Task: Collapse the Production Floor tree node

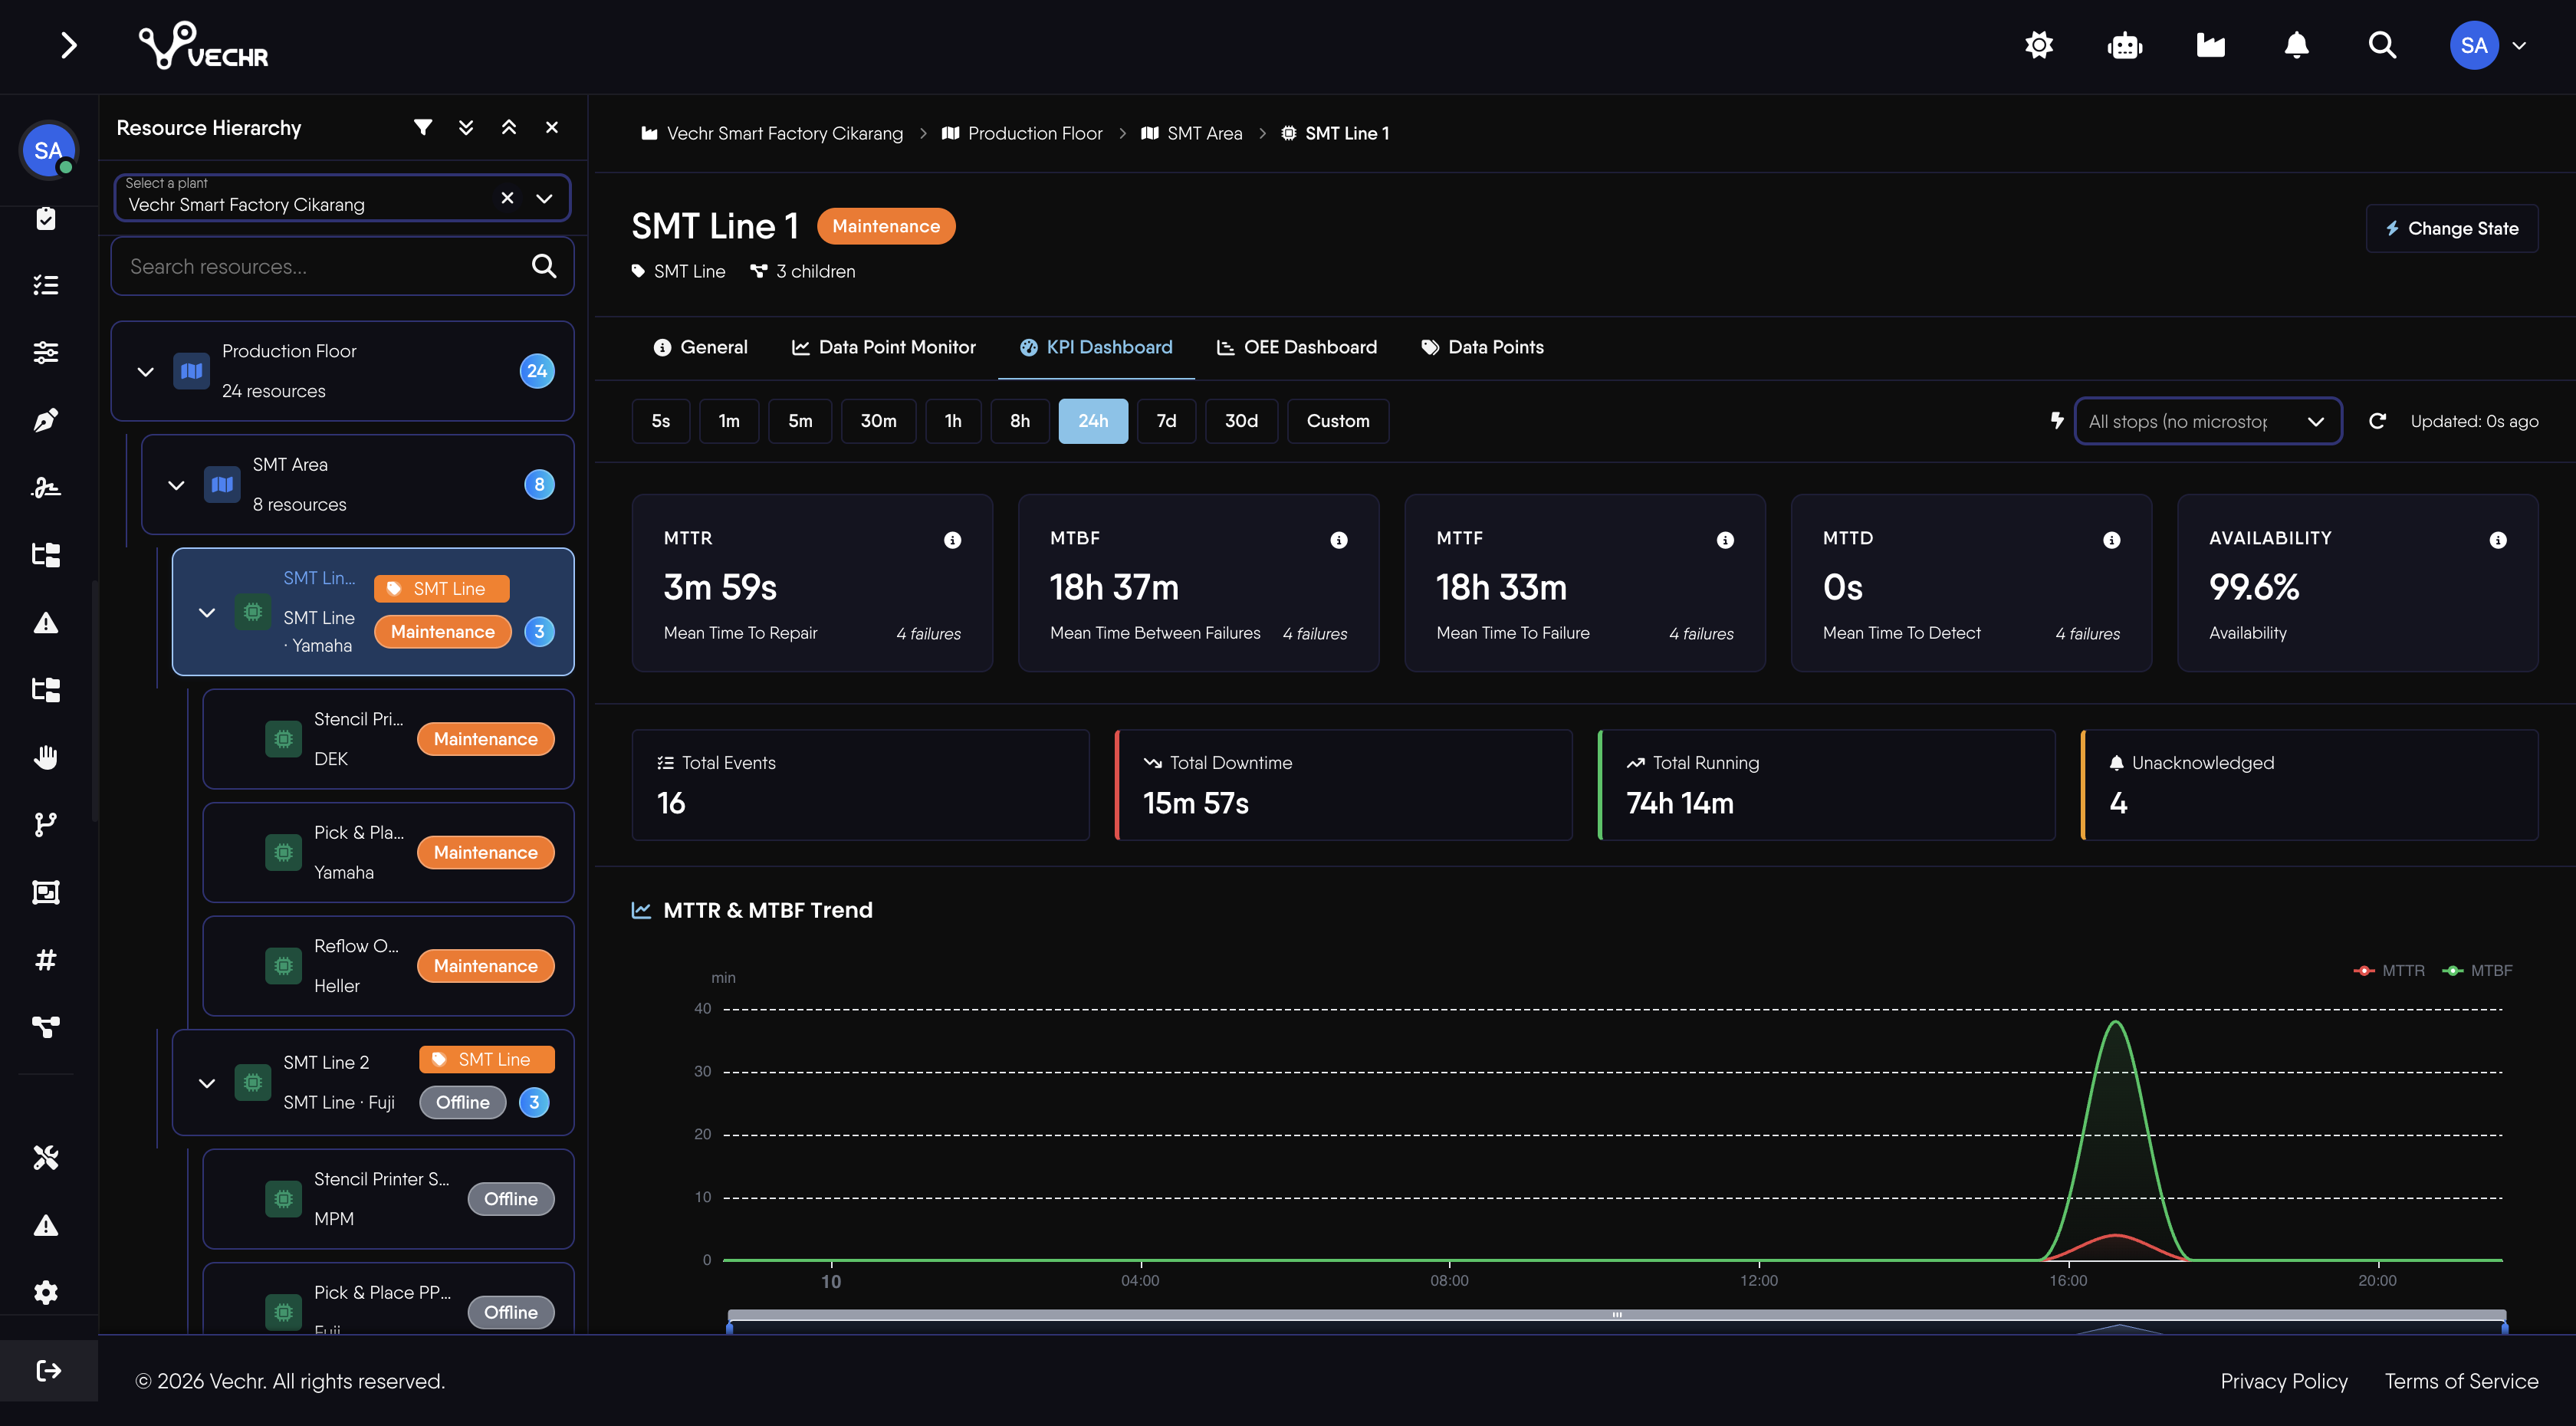Action: point(145,371)
